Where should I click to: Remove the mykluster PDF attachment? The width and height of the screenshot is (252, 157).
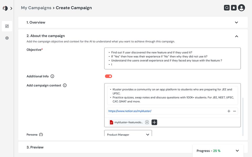(147, 122)
